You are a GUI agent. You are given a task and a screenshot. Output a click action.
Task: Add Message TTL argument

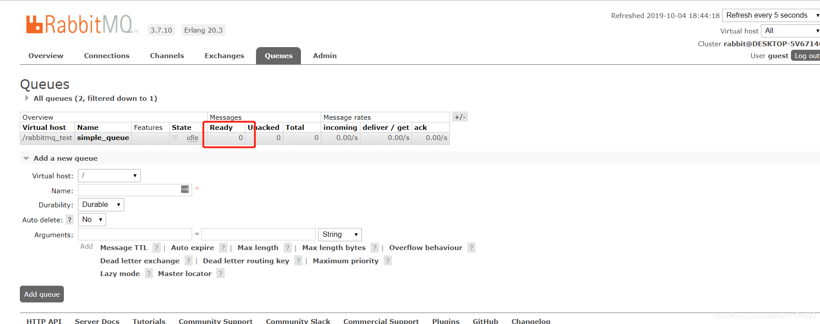(124, 248)
